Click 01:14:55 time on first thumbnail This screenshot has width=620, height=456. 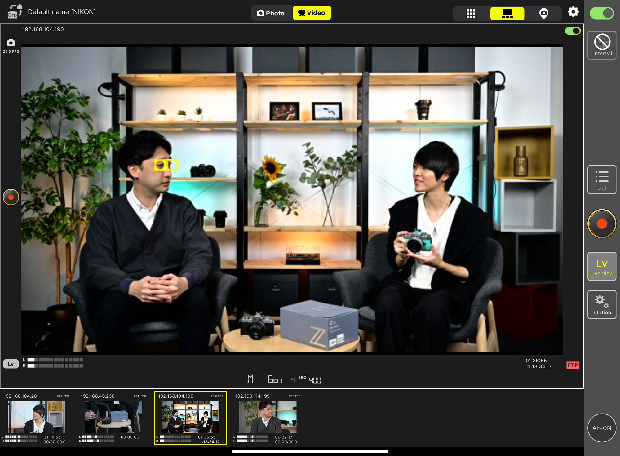click(x=52, y=437)
